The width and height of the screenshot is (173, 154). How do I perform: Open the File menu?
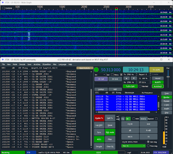3,64
